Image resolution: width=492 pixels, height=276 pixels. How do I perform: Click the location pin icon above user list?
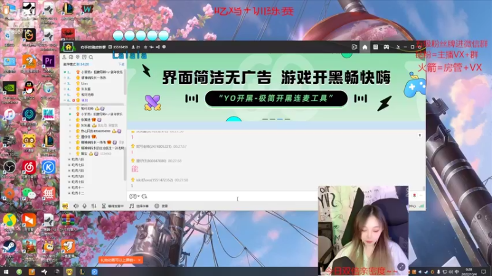click(77, 57)
